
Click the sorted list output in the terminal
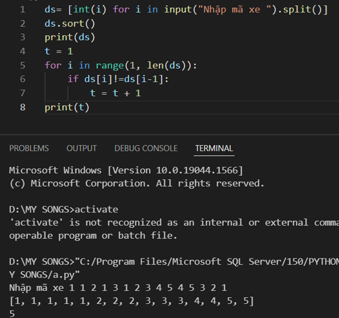pyautogui.click(x=131, y=301)
